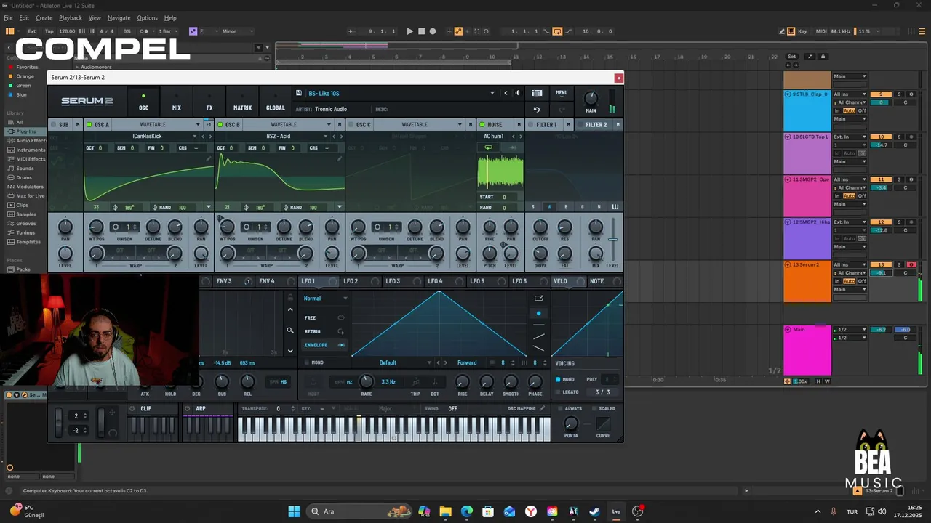Image resolution: width=931 pixels, height=523 pixels.
Task: Click the envelope zoom magnifier icon
Action: 290,331
